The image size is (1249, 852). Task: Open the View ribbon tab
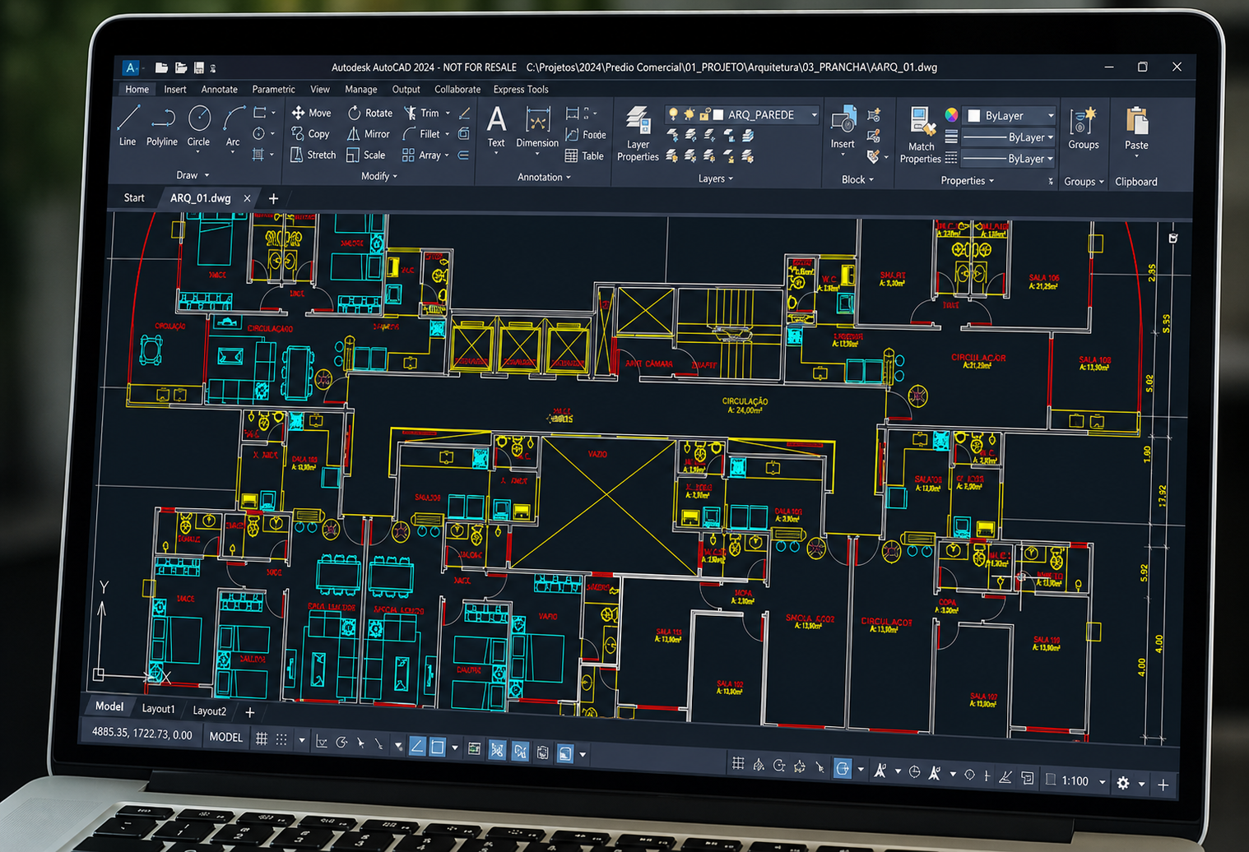(x=319, y=90)
